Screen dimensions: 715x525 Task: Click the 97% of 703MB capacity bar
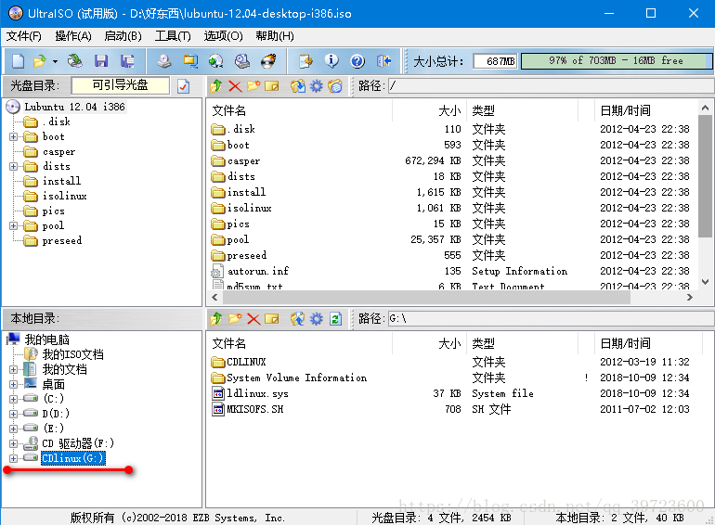[x=616, y=61]
